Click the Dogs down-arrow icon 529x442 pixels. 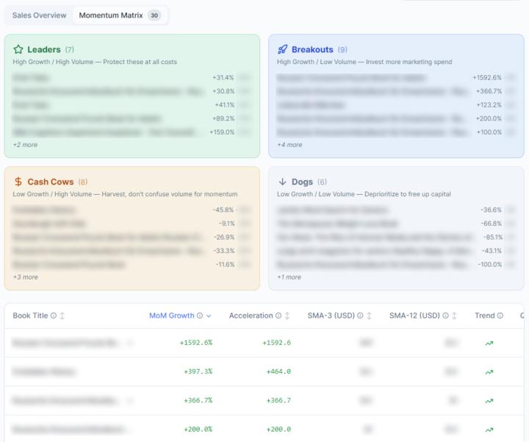coord(282,182)
